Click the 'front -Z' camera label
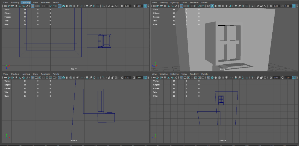The image size is (299, 146). coord(74,141)
